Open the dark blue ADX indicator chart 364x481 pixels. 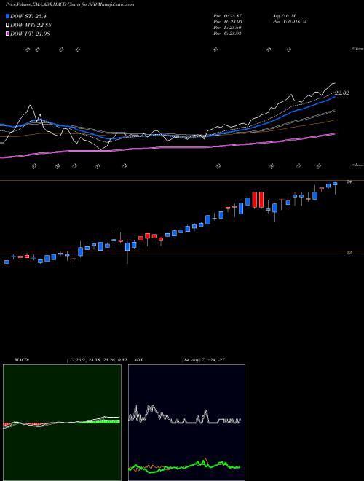[186, 423]
